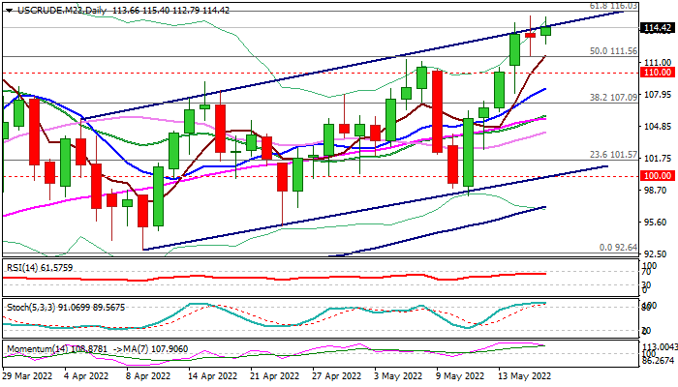Click the red 110.00 price level label
Screen dimensions: 678x387
pos(659,73)
